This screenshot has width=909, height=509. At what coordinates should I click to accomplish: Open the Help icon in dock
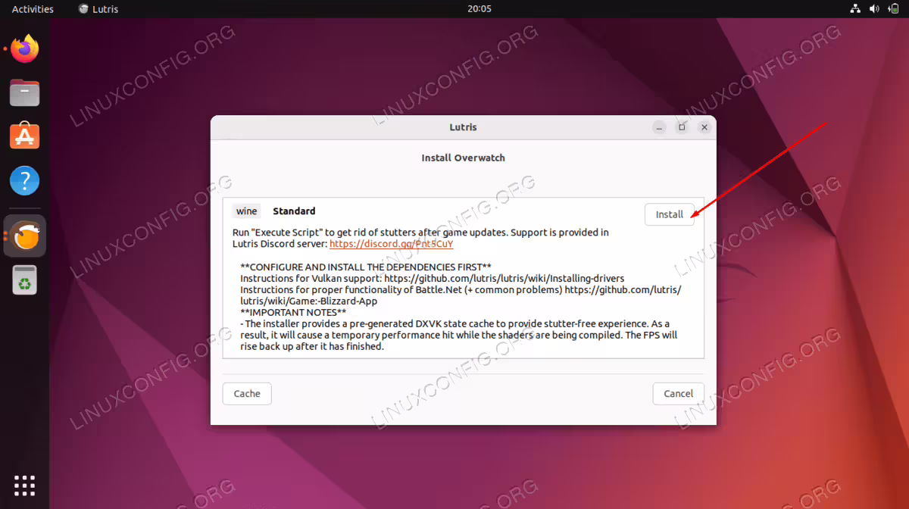[25, 181]
